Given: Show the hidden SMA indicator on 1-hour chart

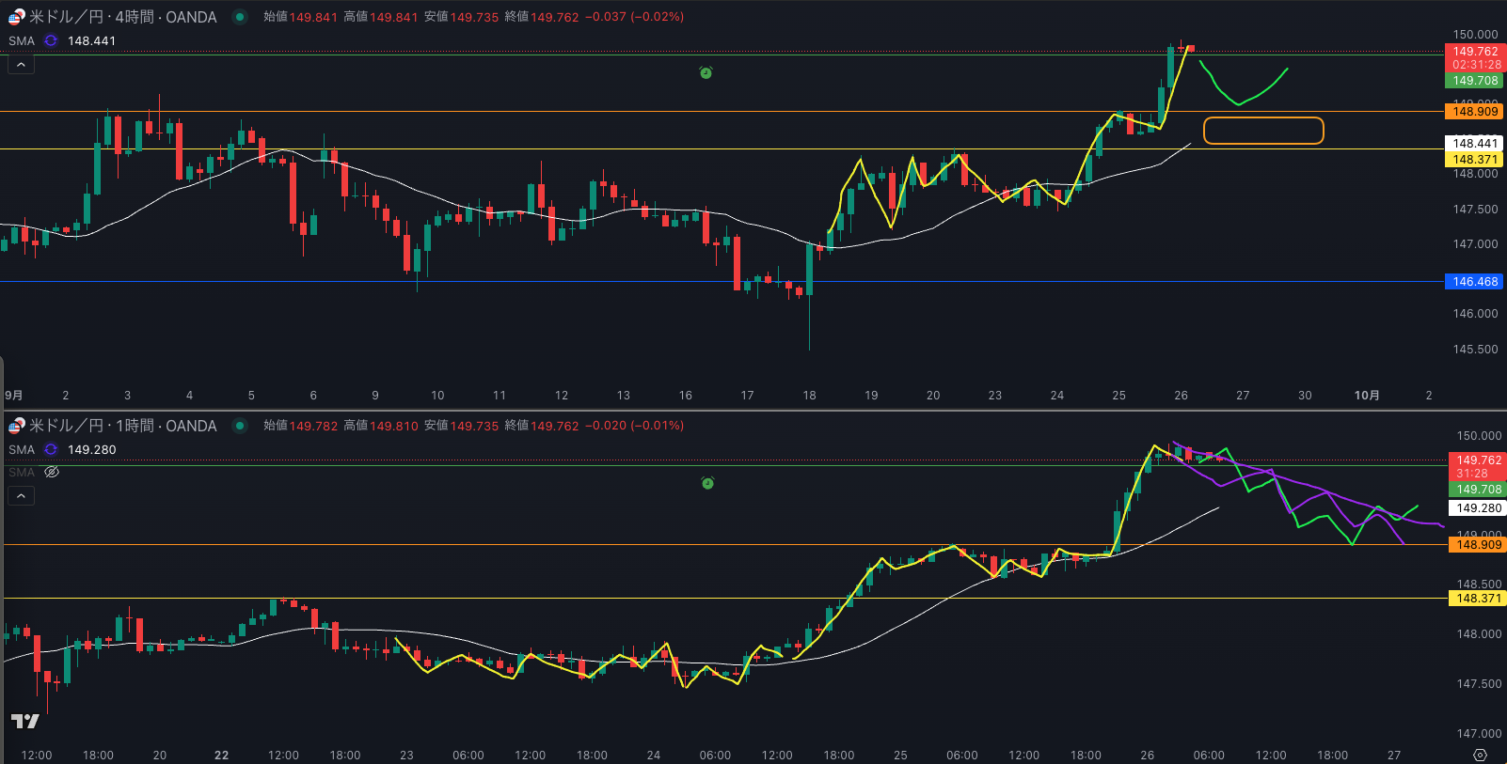Looking at the screenshot, I should point(52,472).
